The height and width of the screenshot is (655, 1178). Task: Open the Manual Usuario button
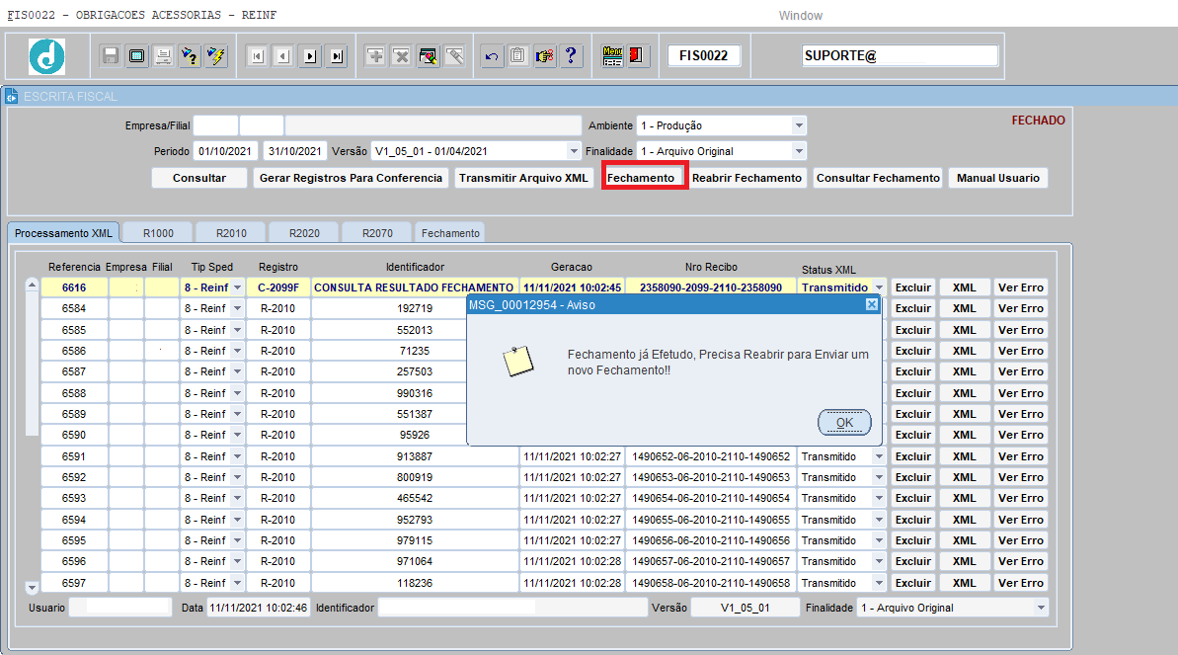pyautogui.click(x=998, y=178)
